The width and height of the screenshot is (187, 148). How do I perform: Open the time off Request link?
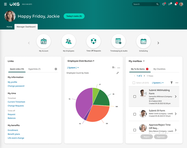(x=12, y=114)
